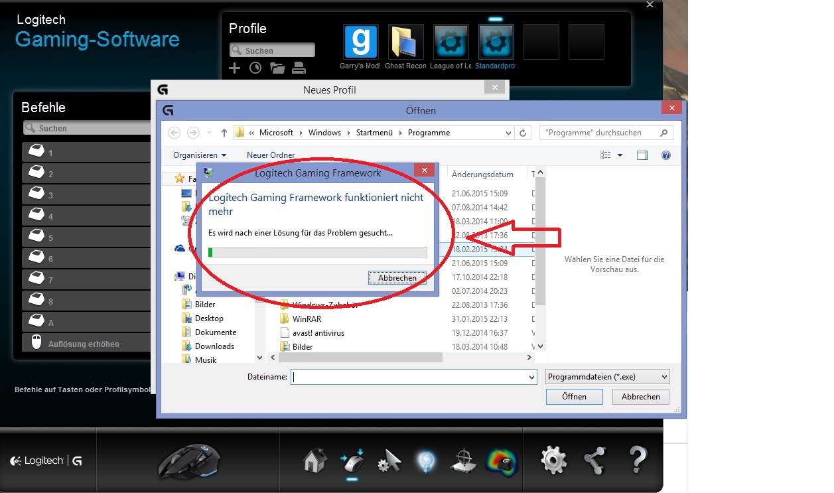This screenshot has width=834, height=493.
Task: Open the lighting settings bulb icon
Action: [x=426, y=460]
